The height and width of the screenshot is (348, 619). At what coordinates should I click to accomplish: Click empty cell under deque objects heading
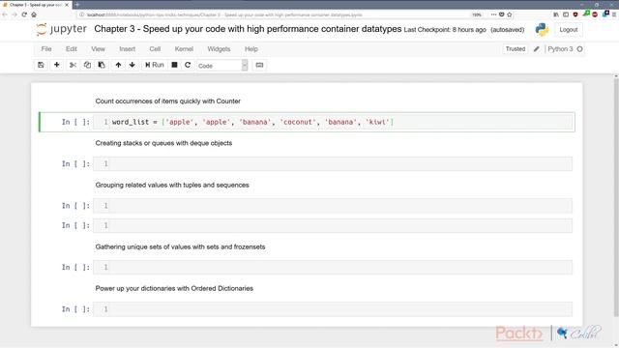coord(333,163)
